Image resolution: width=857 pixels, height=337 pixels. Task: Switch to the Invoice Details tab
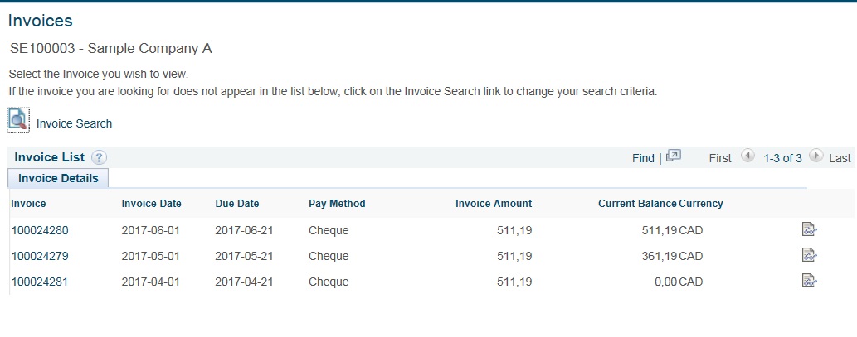58,178
